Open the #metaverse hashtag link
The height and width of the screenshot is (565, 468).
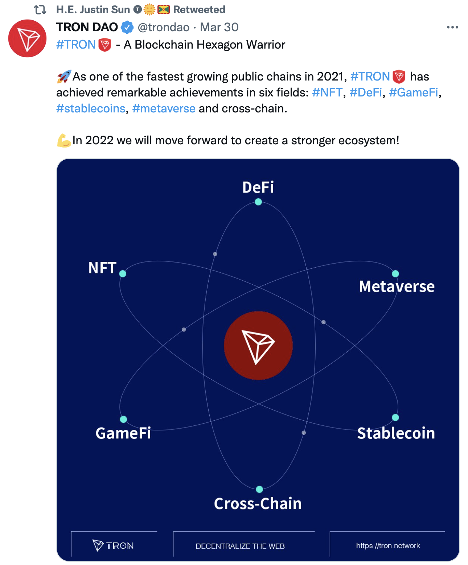pyautogui.click(x=164, y=108)
